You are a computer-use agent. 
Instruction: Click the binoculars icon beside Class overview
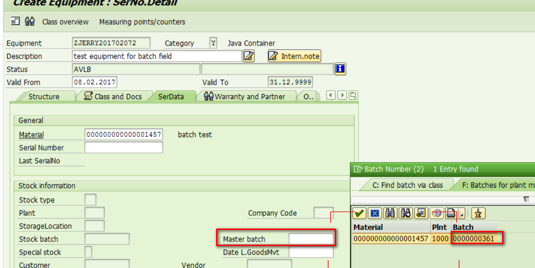(30, 21)
